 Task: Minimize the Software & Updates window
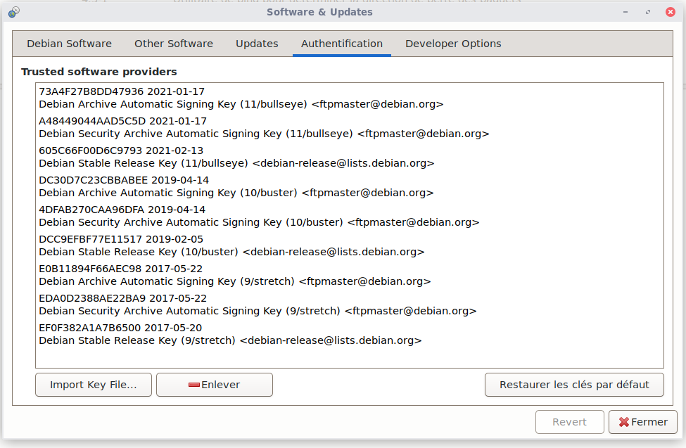625,12
